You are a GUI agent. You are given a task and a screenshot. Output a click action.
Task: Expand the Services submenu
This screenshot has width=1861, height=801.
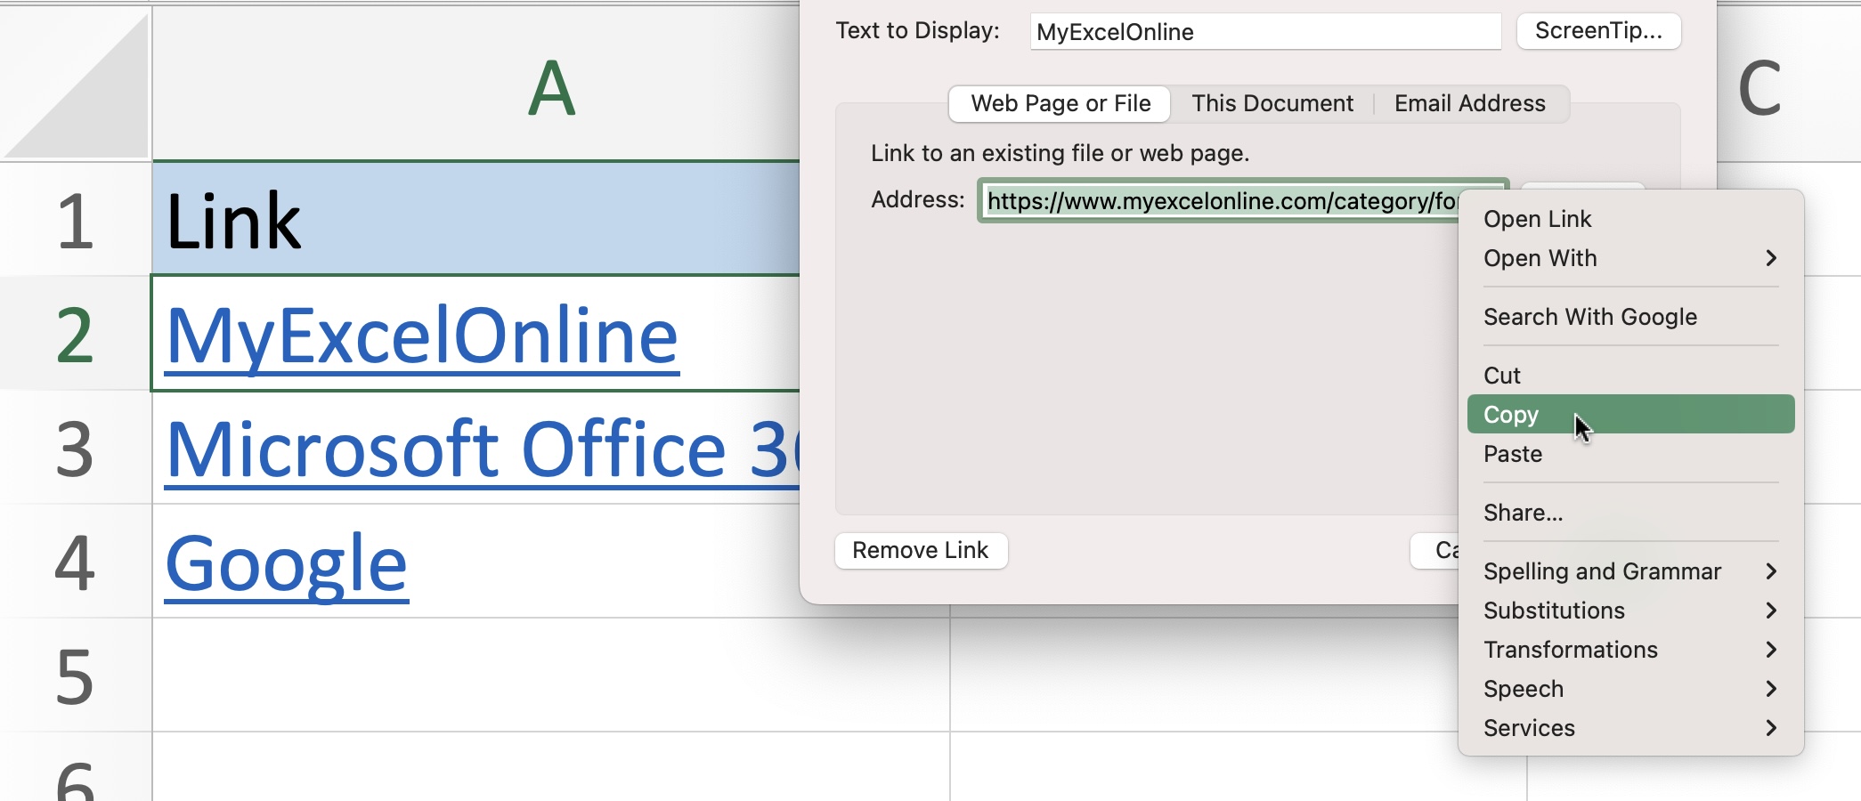[x=1528, y=728]
